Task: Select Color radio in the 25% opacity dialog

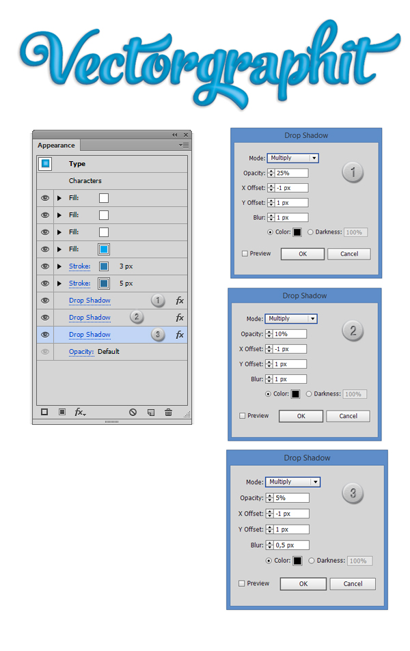Action: point(271,232)
